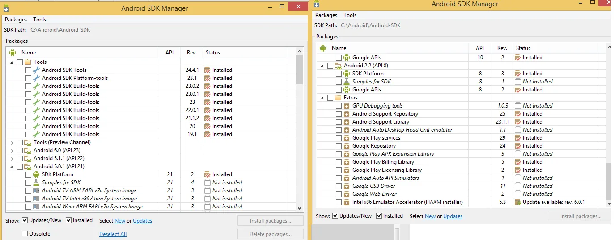Check the Android SDK Platform-tools checkbox

(x=28, y=78)
